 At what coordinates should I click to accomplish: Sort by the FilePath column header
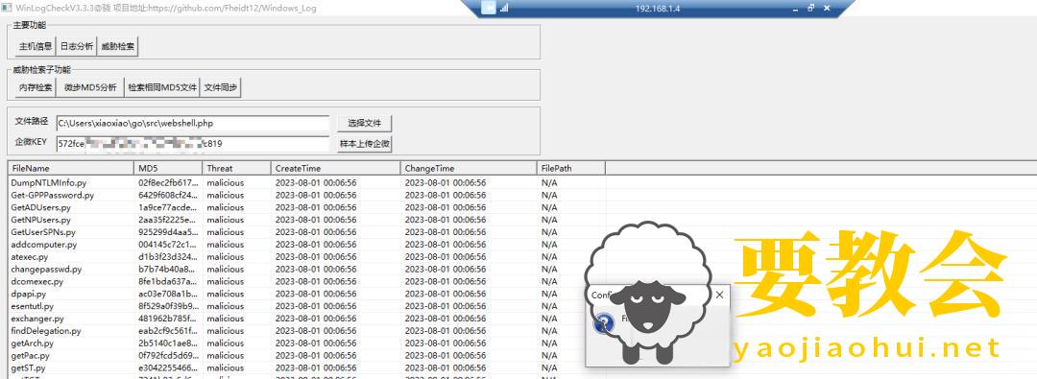[571, 168]
